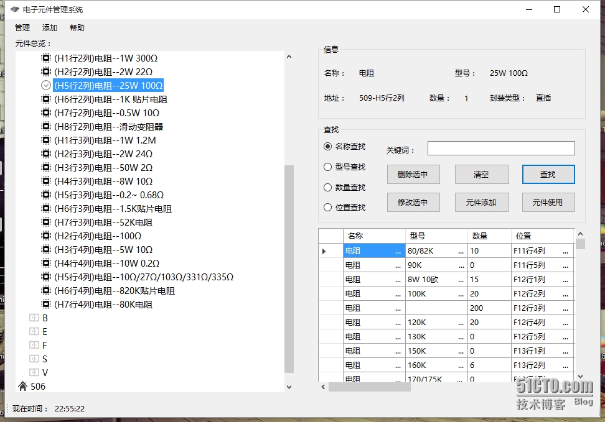Click drawer icon of cabinet E

pos(34,331)
